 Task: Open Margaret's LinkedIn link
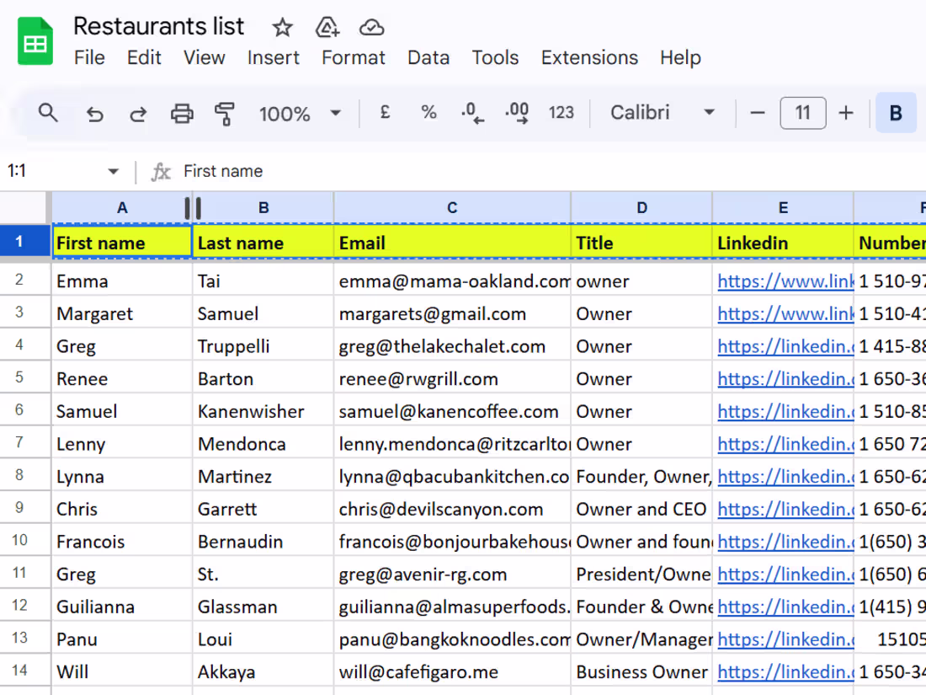coord(785,314)
